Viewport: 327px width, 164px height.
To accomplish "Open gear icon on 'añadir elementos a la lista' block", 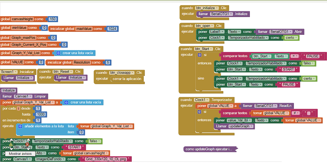I will click(x=20, y=126).
